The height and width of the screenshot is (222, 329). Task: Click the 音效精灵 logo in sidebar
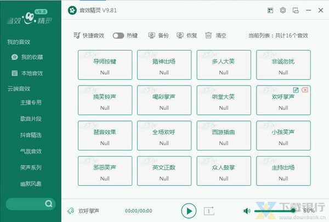click(30, 17)
